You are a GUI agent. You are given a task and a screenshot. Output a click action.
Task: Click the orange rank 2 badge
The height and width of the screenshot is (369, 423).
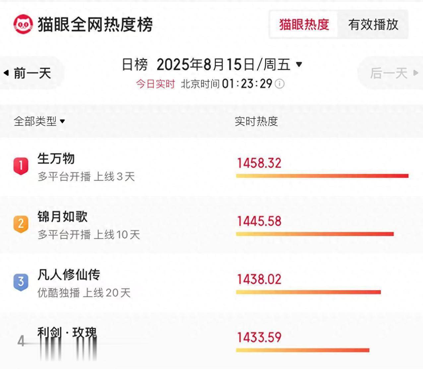pyautogui.click(x=21, y=224)
